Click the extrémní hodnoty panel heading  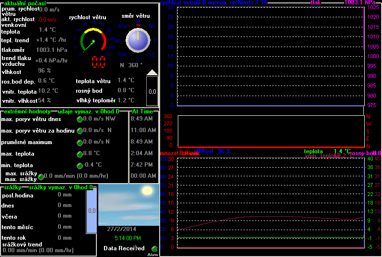(x=27, y=111)
